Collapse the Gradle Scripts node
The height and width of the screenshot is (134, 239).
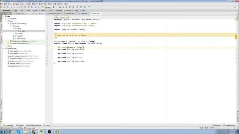pos(3,48)
